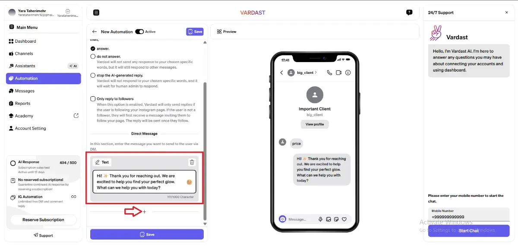Click the plus icon to add message

[144, 211]
